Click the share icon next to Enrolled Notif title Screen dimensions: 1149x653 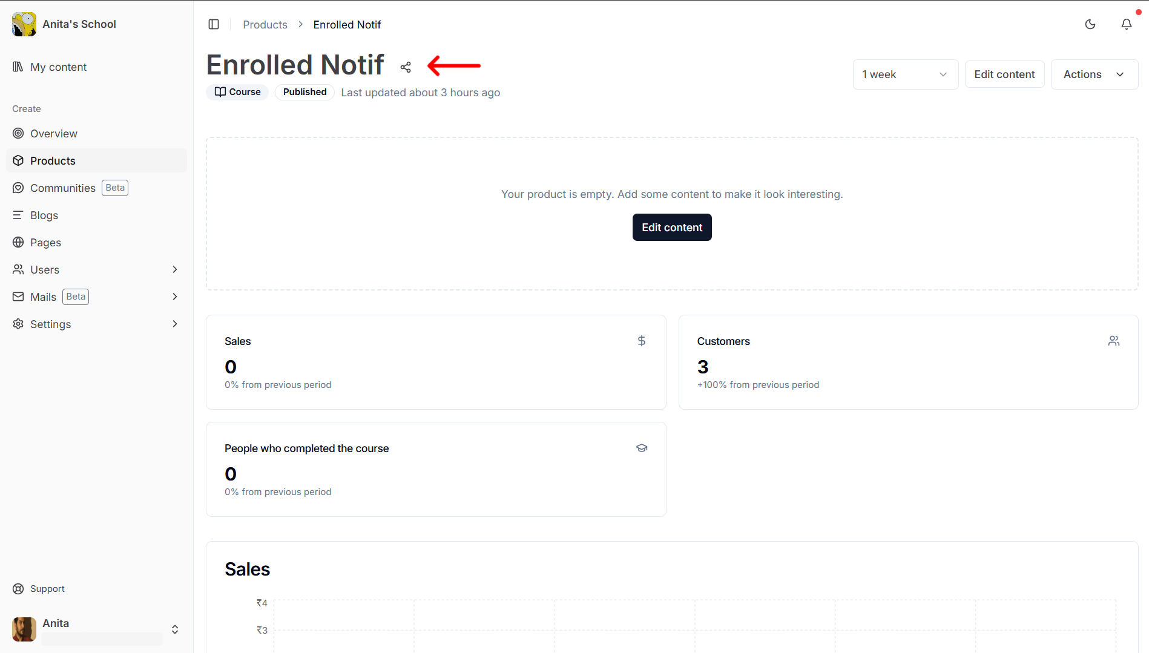tap(406, 67)
